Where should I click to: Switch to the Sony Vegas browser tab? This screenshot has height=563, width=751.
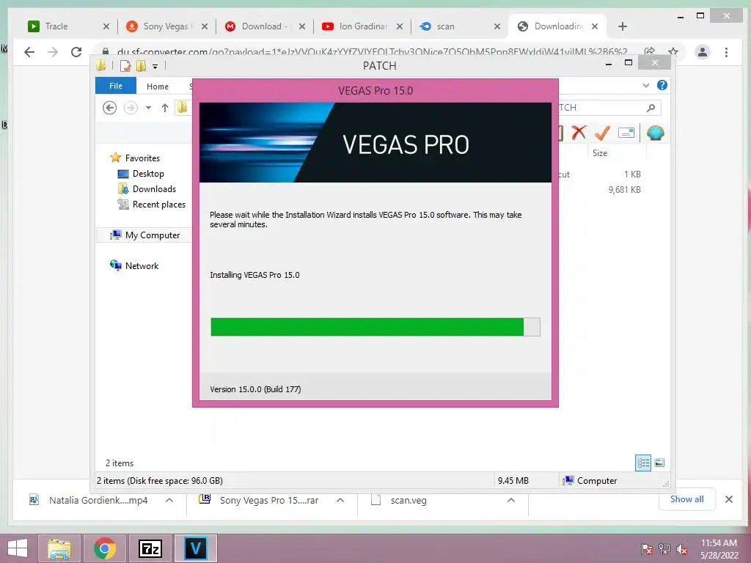(x=166, y=26)
